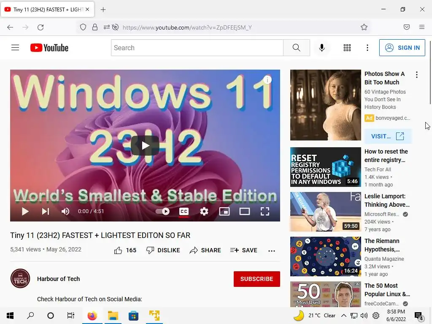This screenshot has width=432, height=324.
Task: Open the notification center
Action: [x=419, y=316]
